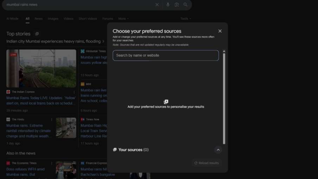Image resolution: width=318 pixels, height=179 pixels.
Task: Click The Hindu source logo
Action: coord(8,120)
